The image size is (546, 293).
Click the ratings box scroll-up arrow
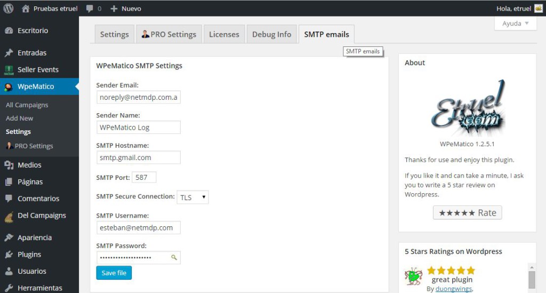pyautogui.click(x=532, y=267)
